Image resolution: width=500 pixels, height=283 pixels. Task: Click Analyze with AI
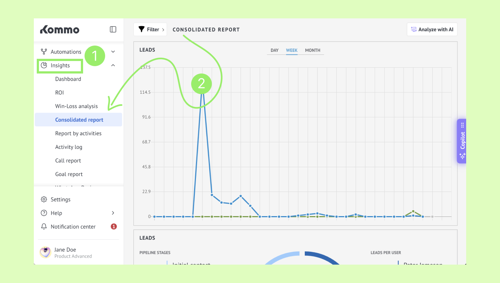pyautogui.click(x=432, y=29)
